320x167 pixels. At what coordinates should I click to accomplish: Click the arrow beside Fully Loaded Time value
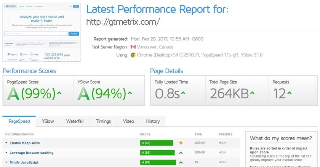183,93
